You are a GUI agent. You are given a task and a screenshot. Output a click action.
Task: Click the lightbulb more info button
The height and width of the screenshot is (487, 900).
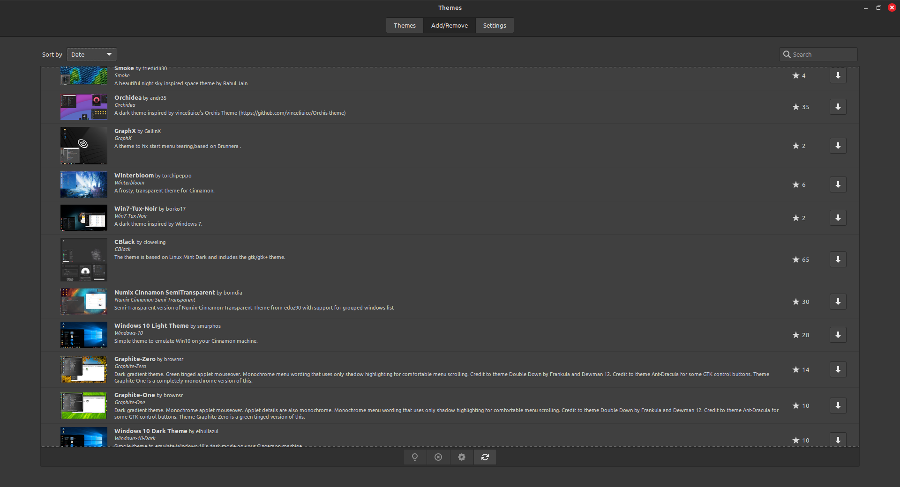(x=415, y=457)
